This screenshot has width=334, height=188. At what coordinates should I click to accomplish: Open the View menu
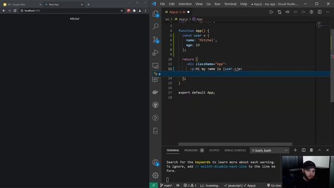199,4
